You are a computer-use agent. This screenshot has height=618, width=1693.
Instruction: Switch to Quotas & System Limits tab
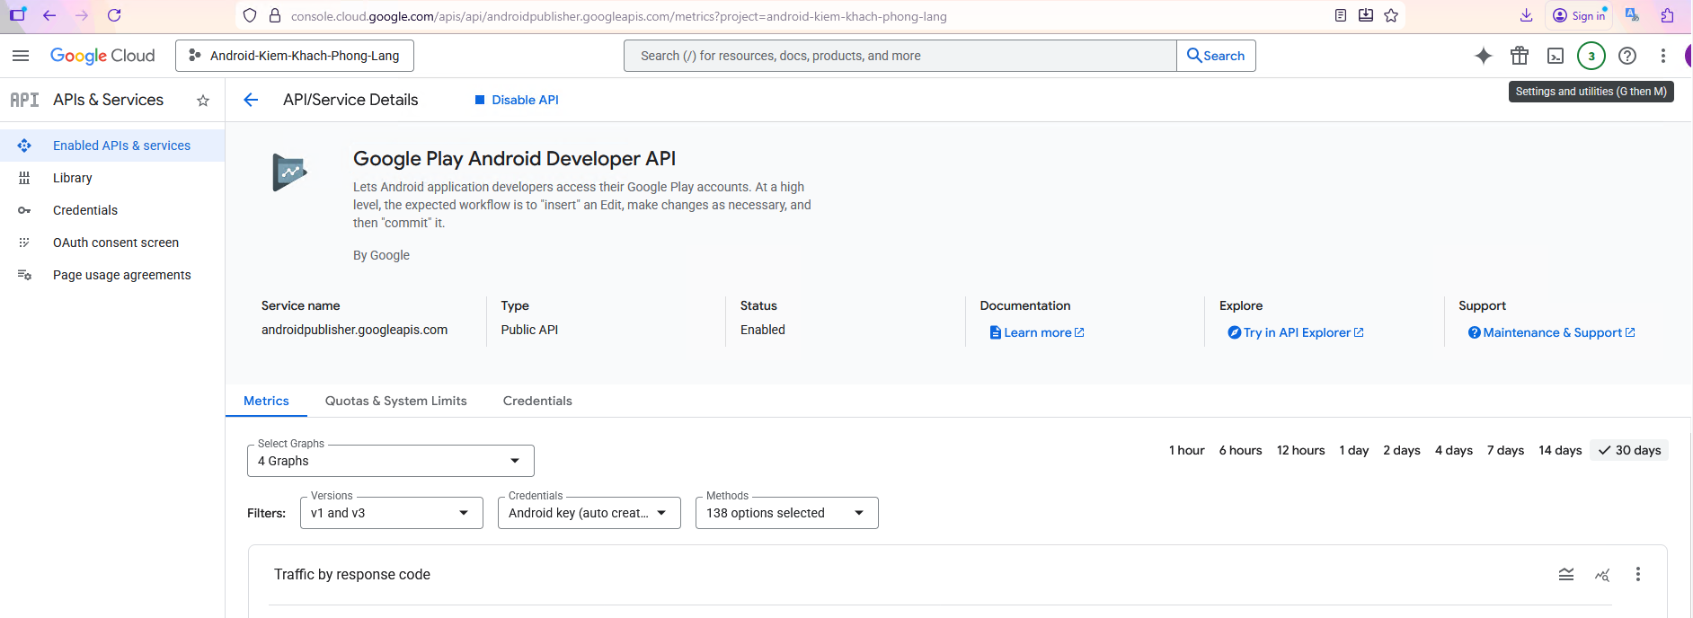coord(395,401)
